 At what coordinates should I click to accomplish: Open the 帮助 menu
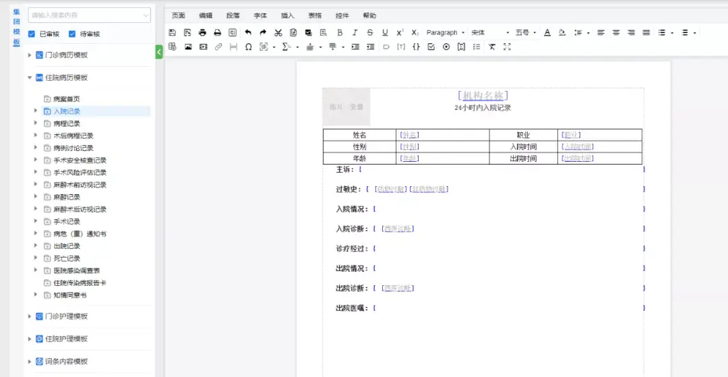[369, 16]
